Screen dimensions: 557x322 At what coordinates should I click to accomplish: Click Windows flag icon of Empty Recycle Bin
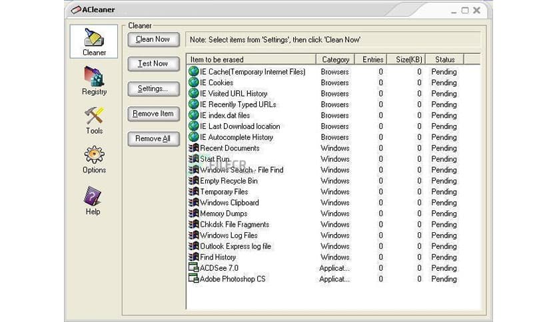[x=194, y=180]
